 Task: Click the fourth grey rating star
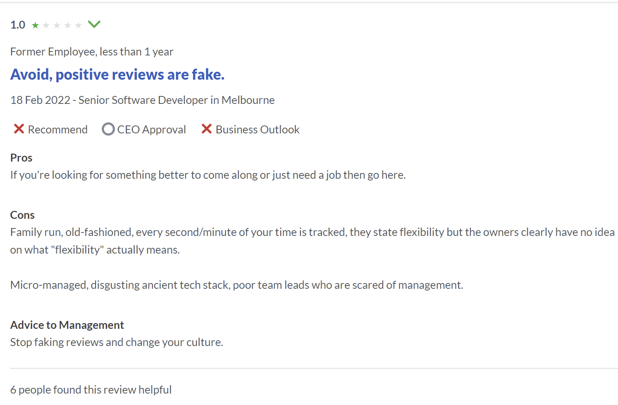[x=67, y=25]
